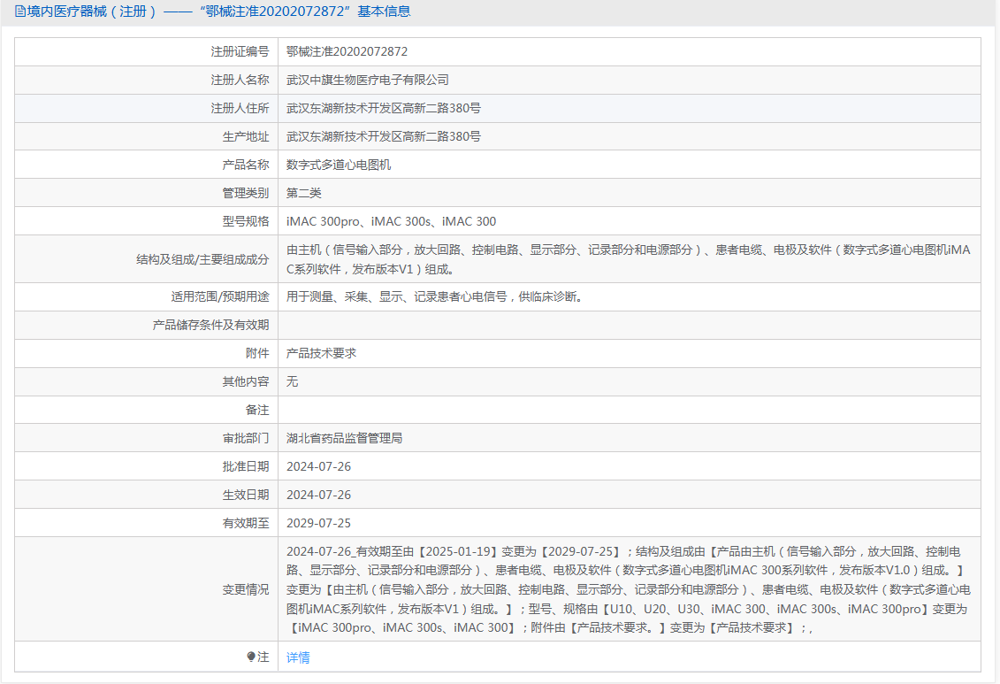
Task: Click the 附件 label
Action: pyautogui.click(x=257, y=353)
